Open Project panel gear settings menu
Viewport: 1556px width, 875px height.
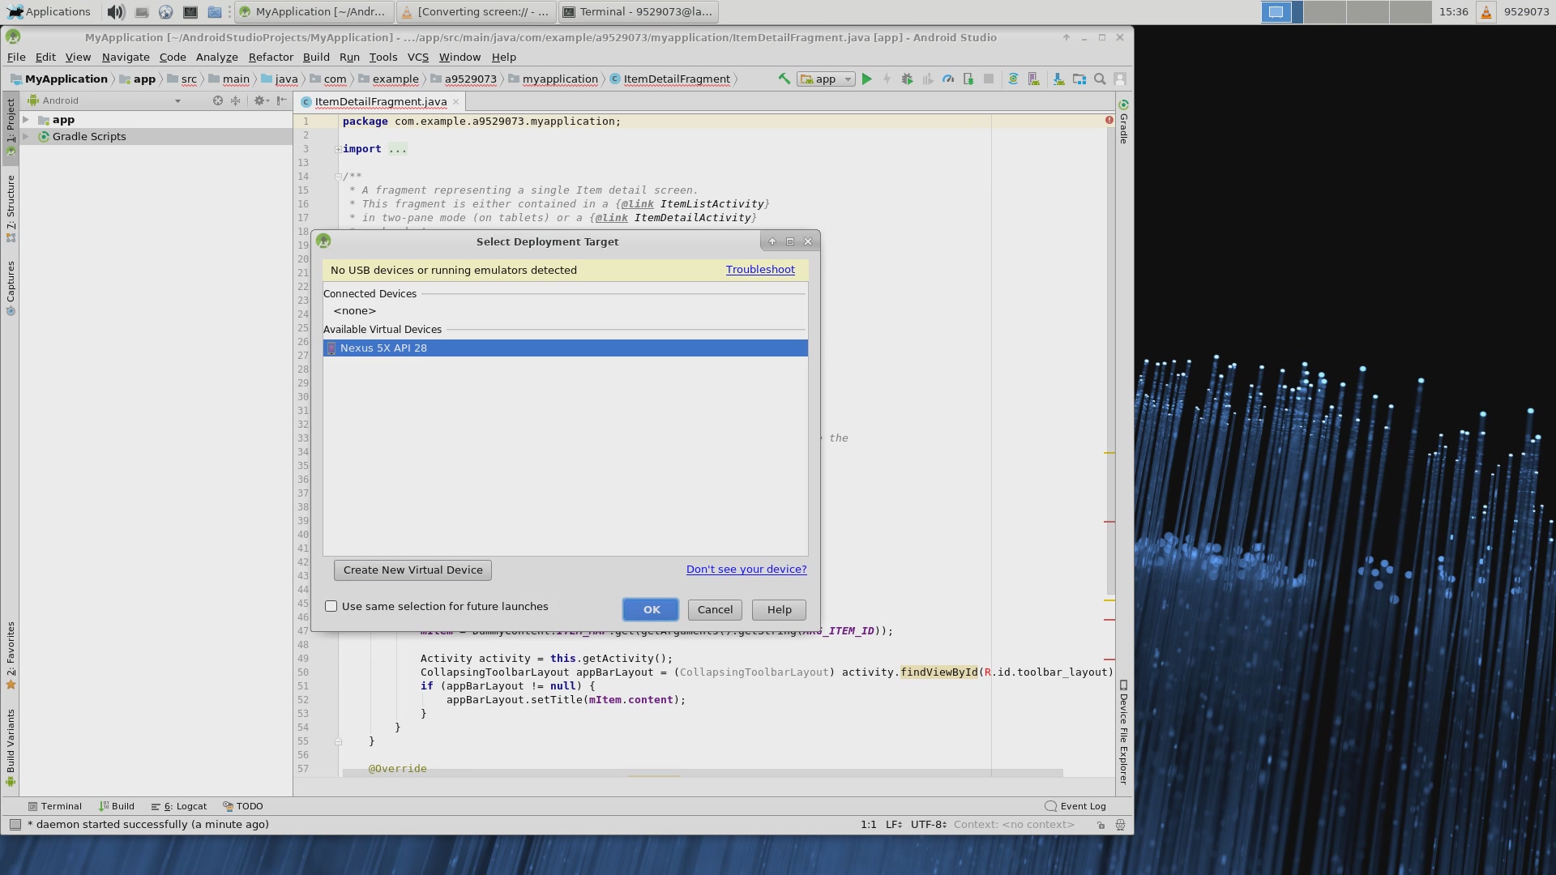point(260,100)
